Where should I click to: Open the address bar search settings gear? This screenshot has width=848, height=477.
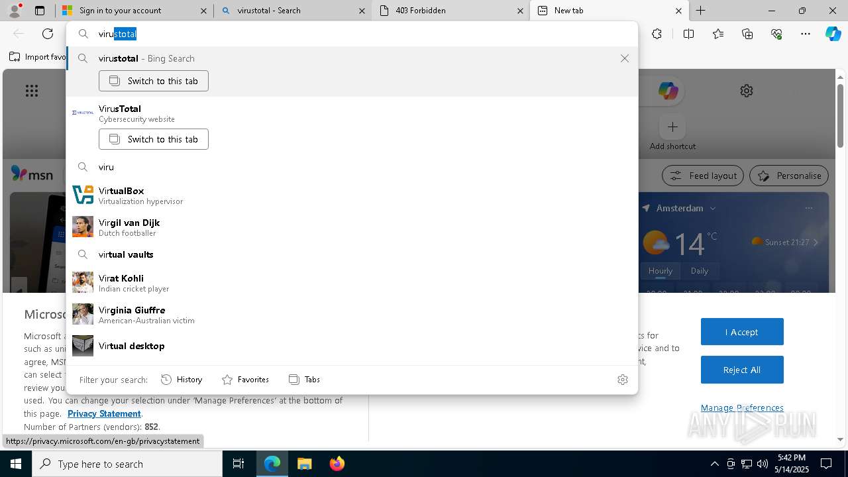(x=622, y=380)
